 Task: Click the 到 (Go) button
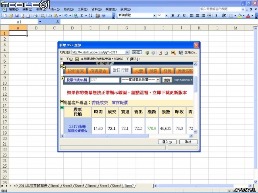click(137, 52)
